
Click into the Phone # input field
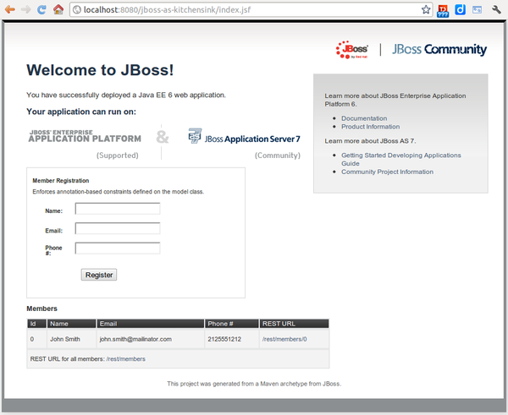click(x=118, y=248)
